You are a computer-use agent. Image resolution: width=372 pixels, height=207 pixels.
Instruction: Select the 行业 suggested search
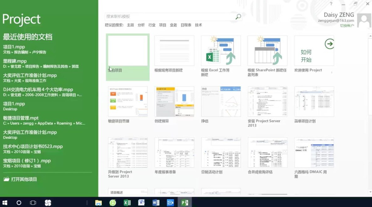pyautogui.click(x=152, y=25)
